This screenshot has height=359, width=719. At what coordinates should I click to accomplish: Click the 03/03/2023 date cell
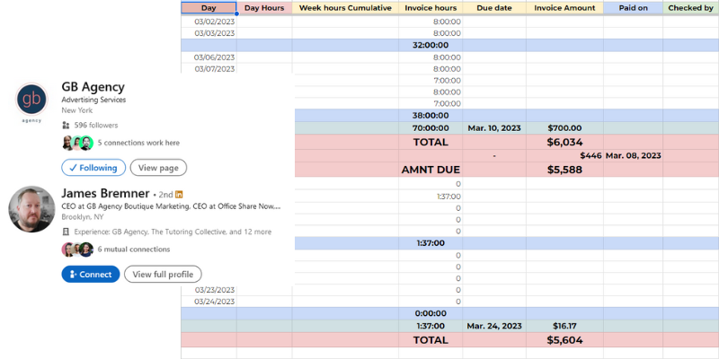209,33
